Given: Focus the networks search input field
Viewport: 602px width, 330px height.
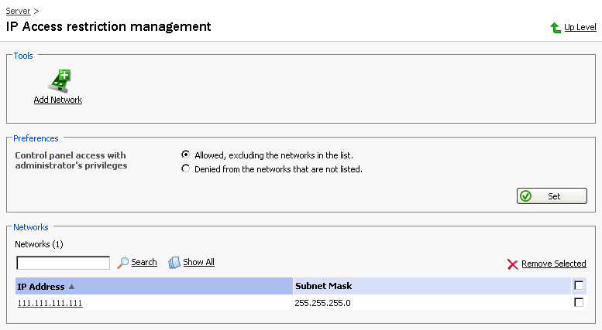Looking at the screenshot, I should [63, 263].
